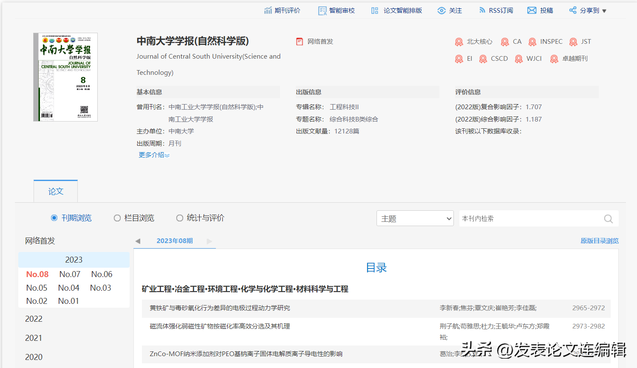Click the 卓越期刊 badge icon
This screenshot has width=637, height=368.
click(x=554, y=59)
